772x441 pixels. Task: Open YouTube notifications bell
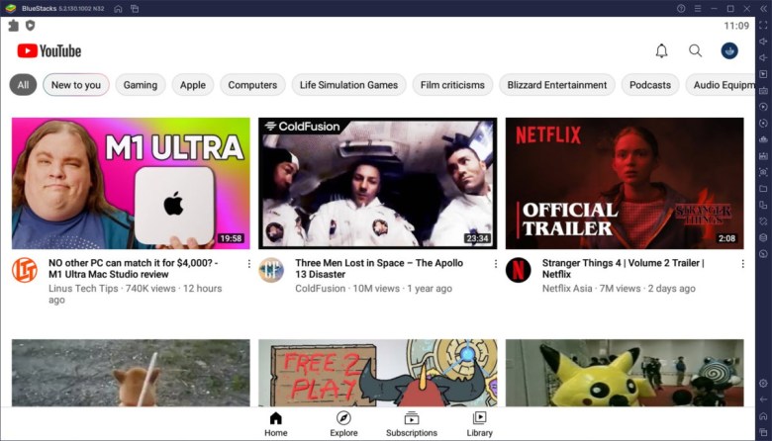point(662,50)
